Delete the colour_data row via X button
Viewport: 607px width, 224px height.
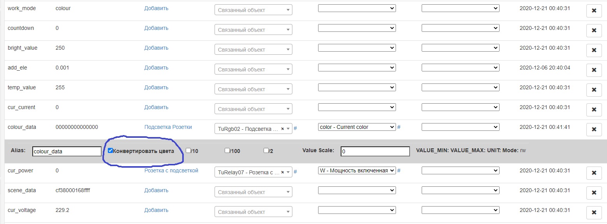coord(594,129)
